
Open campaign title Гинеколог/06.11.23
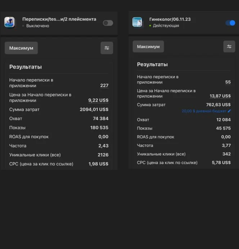point(170,19)
